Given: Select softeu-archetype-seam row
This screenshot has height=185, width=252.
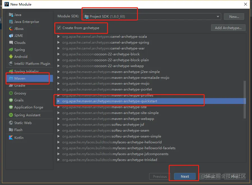Looking at the screenshot, I should tap(151, 131).
